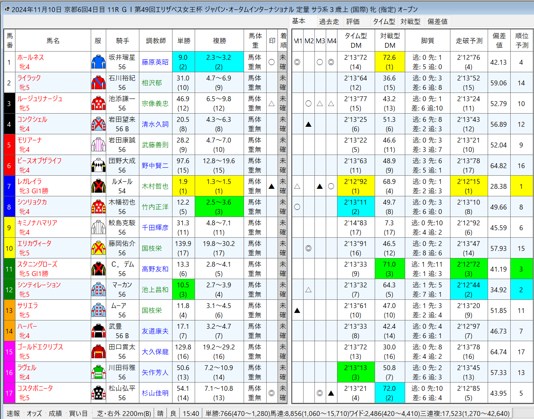
Task: Click the 速報 button in the bottom bar
Action: 13,413
